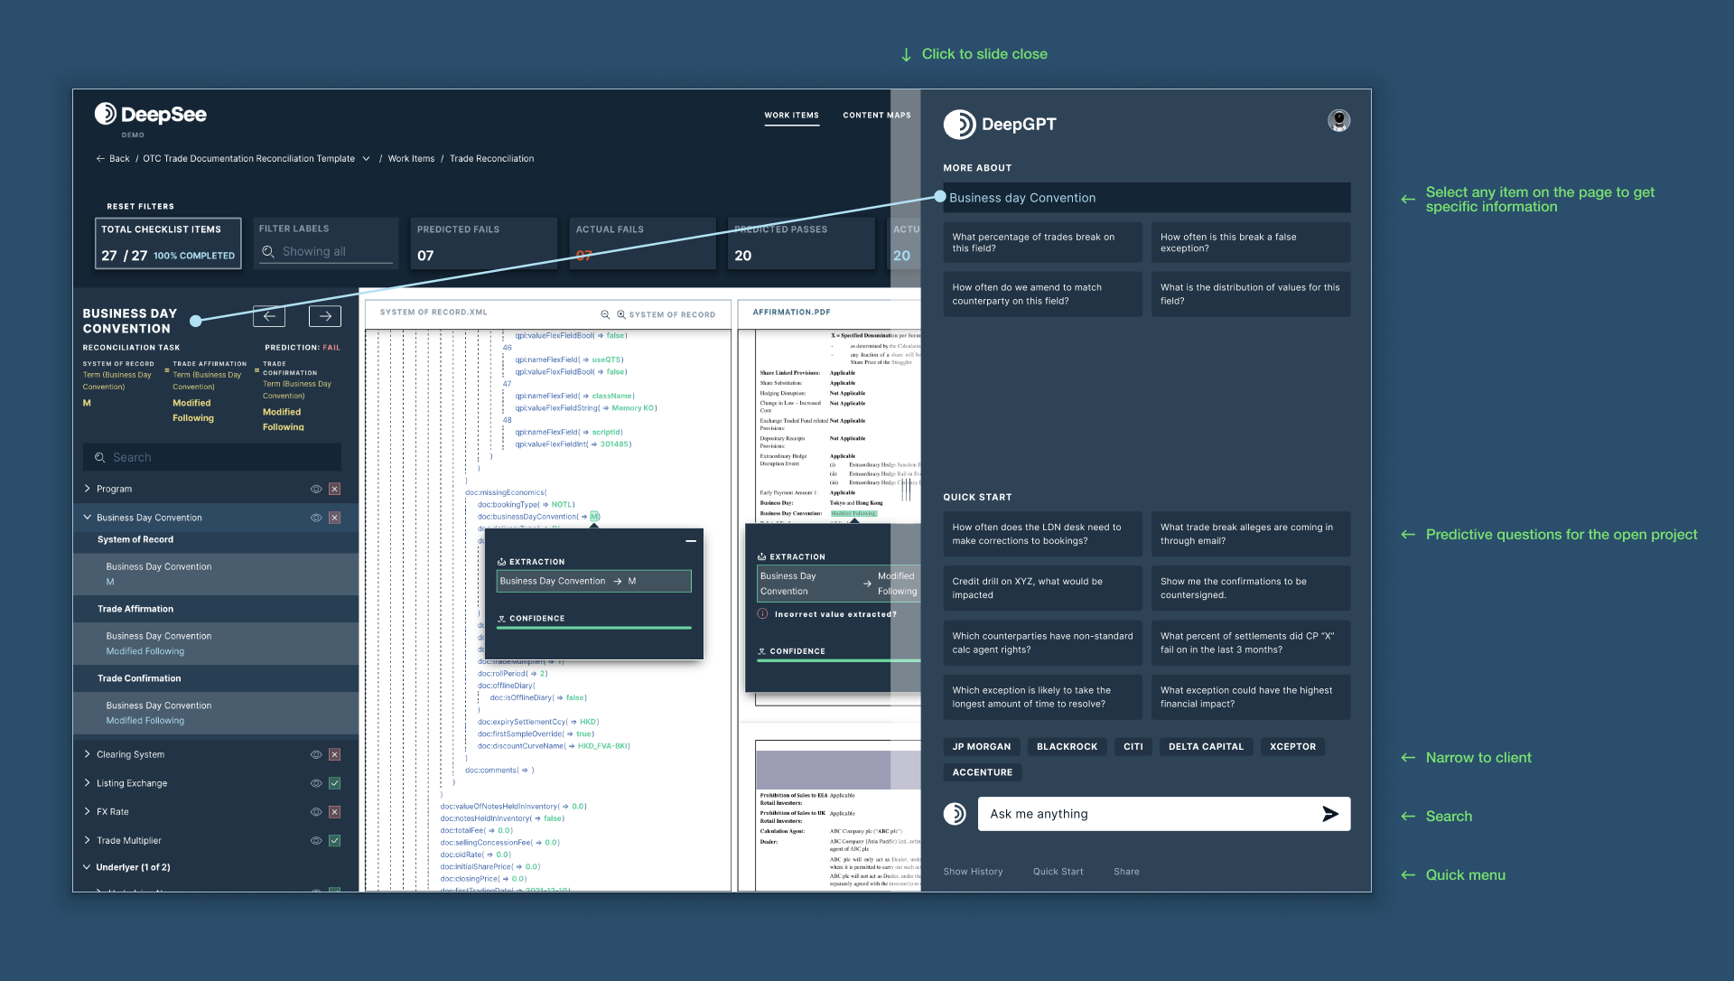The image size is (1734, 981).
Task: Toggle visibility eye for Business Day Convention
Action: click(x=316, y=518)
